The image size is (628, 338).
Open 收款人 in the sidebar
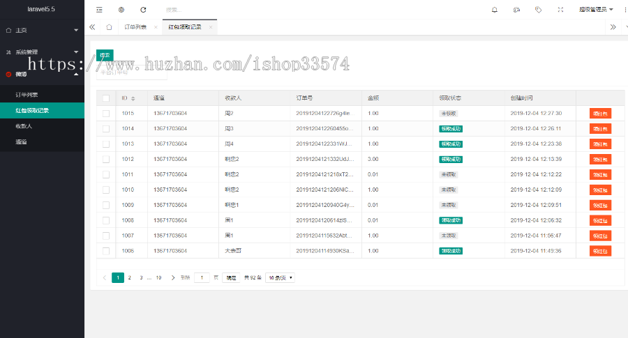42,126
